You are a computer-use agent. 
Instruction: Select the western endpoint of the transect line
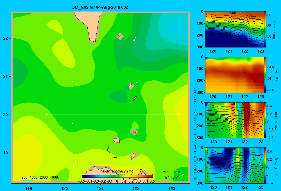coord(47,115)
